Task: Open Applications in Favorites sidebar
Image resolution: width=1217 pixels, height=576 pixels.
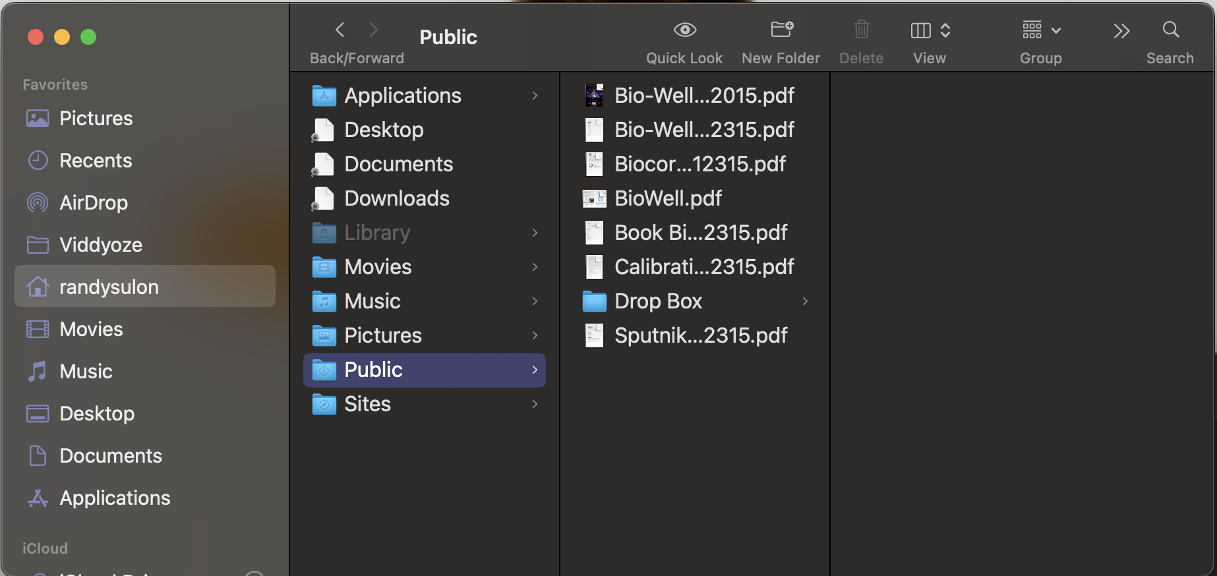Action: click(x=115, y=498)
